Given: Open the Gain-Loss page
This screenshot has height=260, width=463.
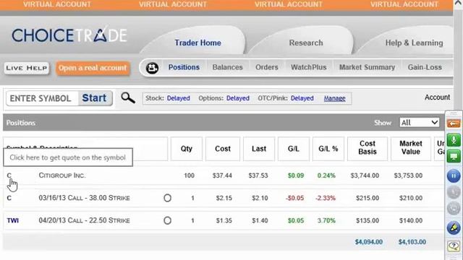Looking at the screenshot, I should [425, 67].
